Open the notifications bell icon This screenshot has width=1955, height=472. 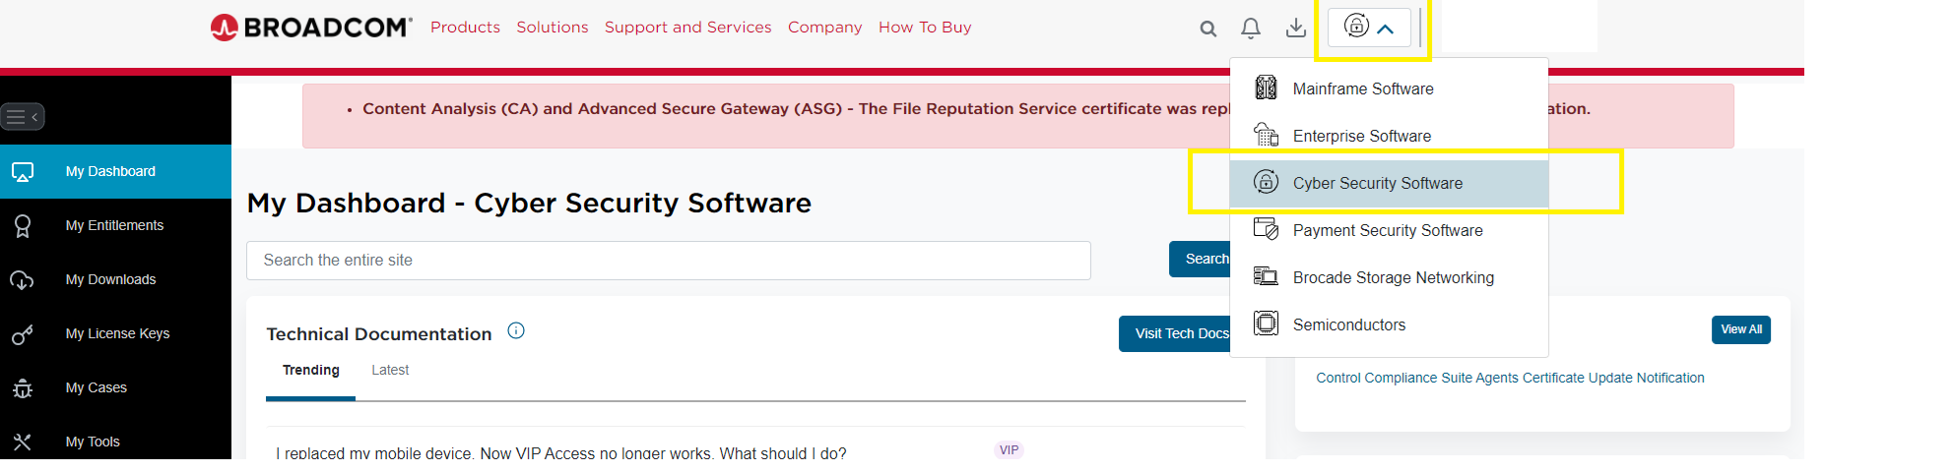(1251, 29)
